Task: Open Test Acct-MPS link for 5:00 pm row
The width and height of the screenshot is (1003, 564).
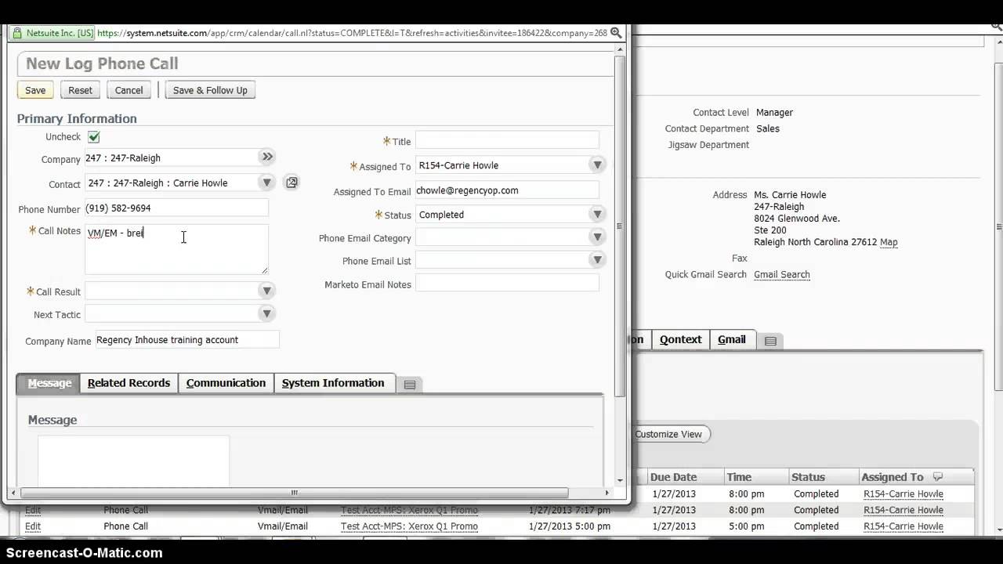Action: [x=409, y=526]
